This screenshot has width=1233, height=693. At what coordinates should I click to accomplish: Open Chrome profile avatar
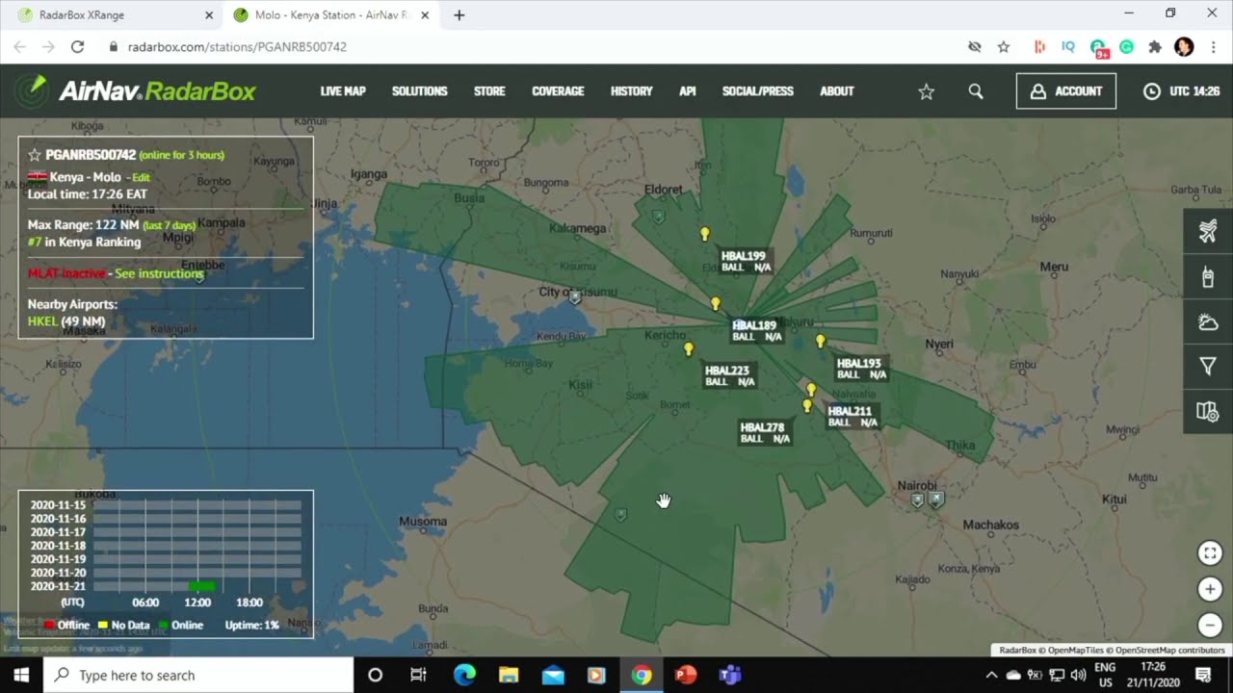pyautogui.click(x=1185, y=46)
